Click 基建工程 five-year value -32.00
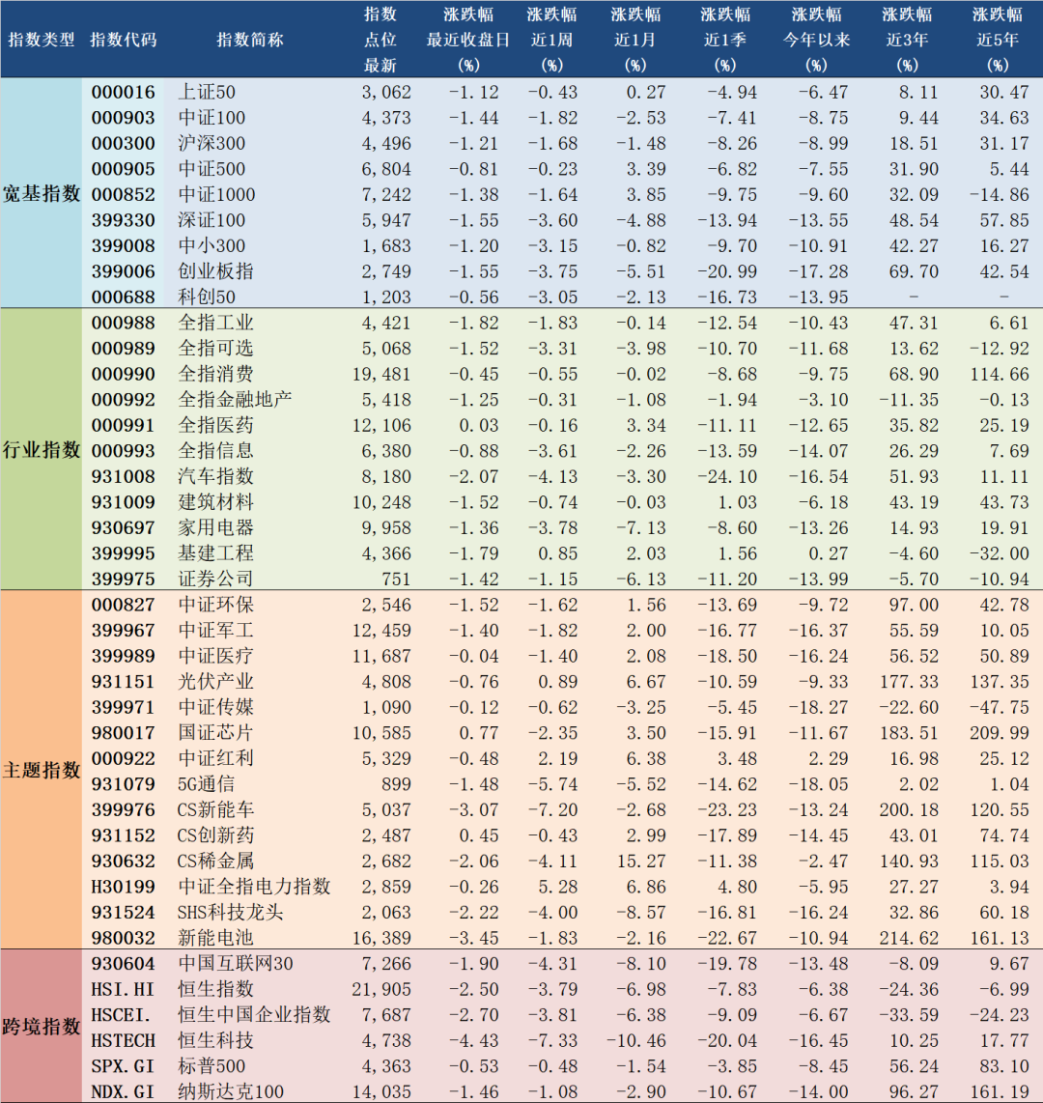Viewport: 1043px width, 1103px height. (x=1000, y=553)
